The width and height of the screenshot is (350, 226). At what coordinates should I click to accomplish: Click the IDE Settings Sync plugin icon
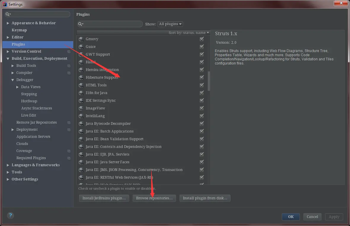[81, 100]
